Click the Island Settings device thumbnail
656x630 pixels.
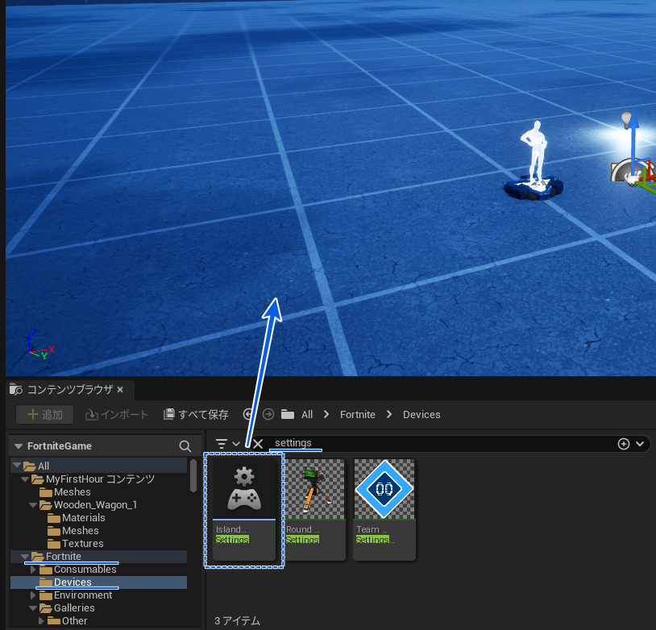(x=244, y=488)
